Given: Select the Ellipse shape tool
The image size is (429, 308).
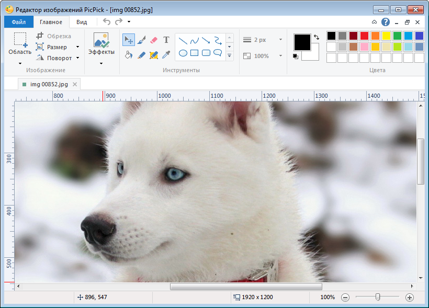Looking at the screenshot, I should (182, 53).
